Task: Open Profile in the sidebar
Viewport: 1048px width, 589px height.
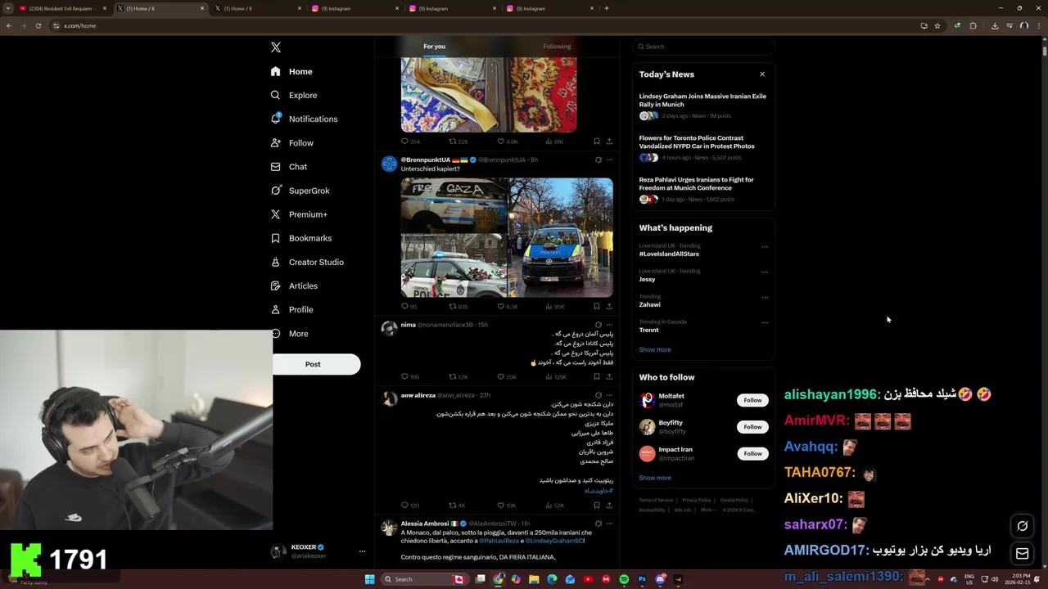Action: coord(292,309)
